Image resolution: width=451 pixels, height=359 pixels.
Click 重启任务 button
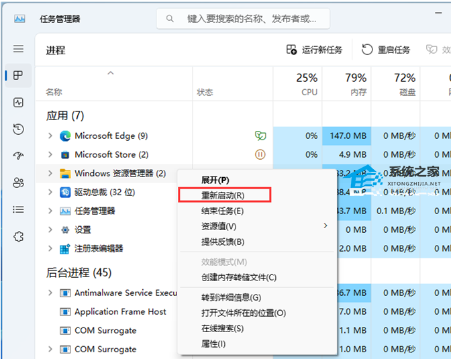tap(386, 50)
